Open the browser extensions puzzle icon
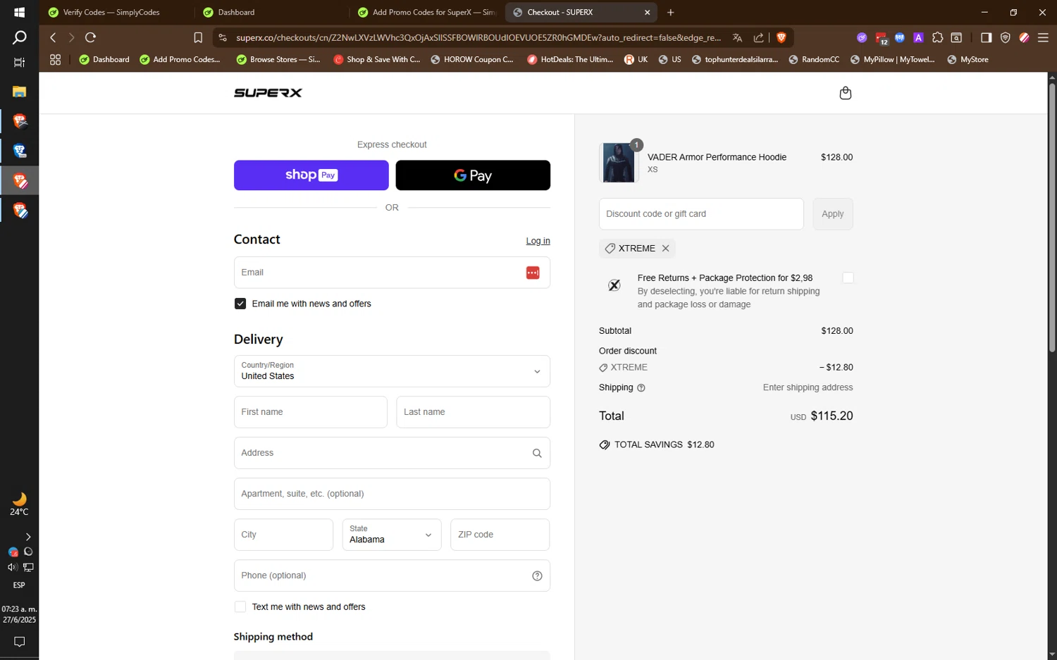This screenshot has height=660, width=1057. click(937, 38)
